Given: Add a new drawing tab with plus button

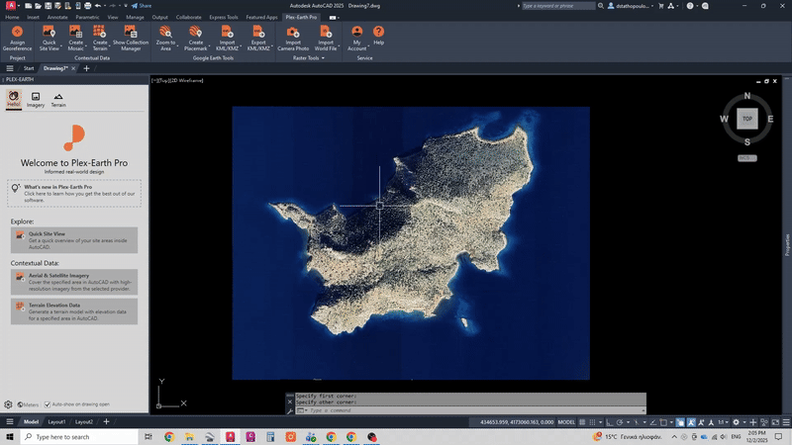Looking at the screenshot, I should 86,68.
